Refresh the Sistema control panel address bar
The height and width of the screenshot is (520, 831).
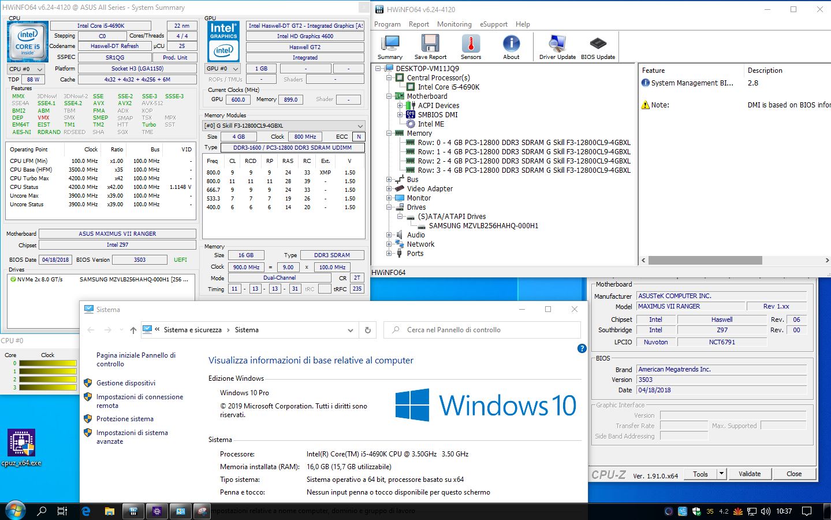click(368, 330)
